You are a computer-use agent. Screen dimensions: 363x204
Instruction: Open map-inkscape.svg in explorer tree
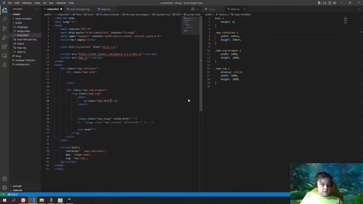point(27,39)
